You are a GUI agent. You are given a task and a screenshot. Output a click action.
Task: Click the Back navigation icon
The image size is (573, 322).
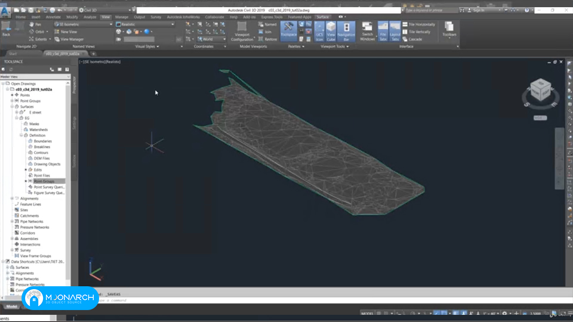point(6,29)
